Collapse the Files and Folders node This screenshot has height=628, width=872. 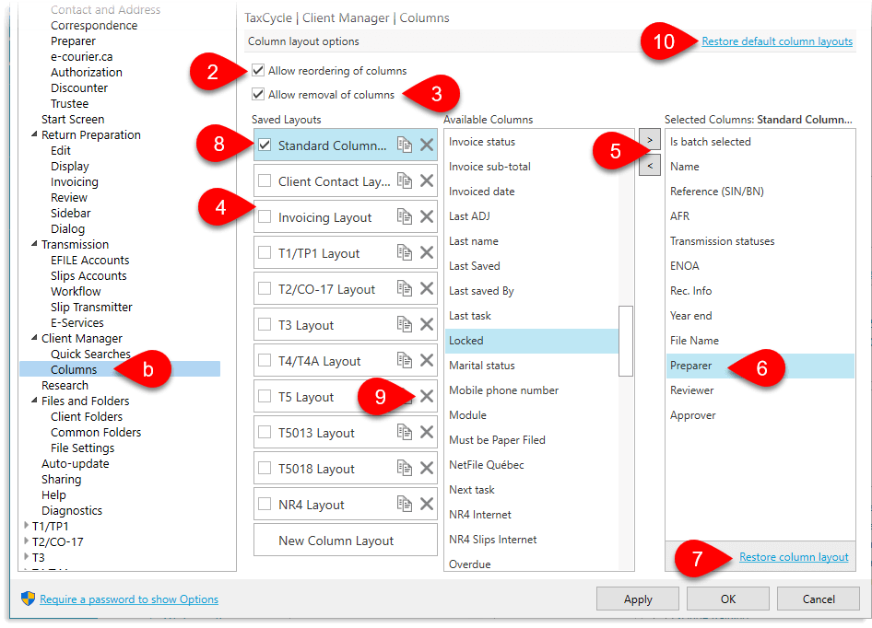(34, 401)
